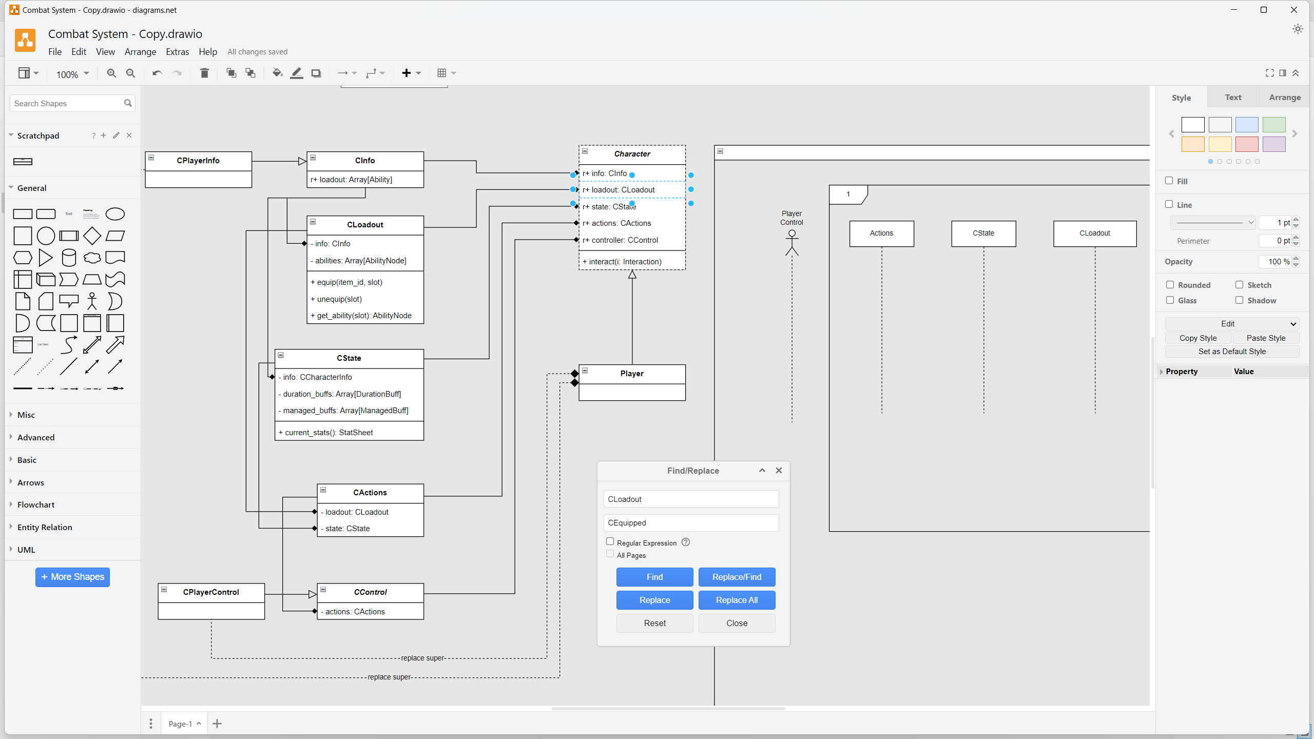This screenshot has width=1314, height=739.
Task: Open the Line Color tool
Action: pyautogui.click(x=296, y=73)
